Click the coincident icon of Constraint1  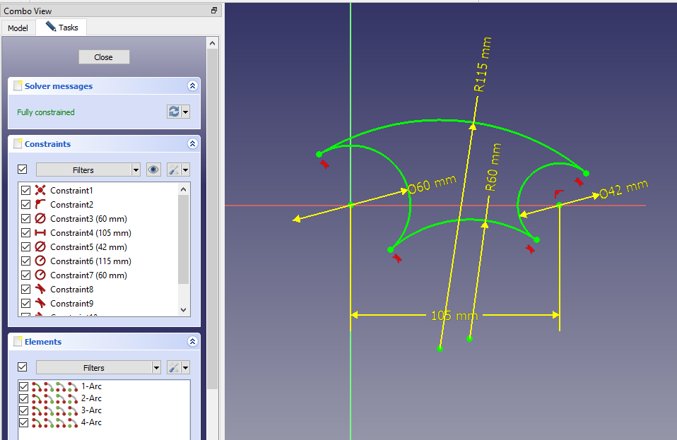click(x=40, y=191)
